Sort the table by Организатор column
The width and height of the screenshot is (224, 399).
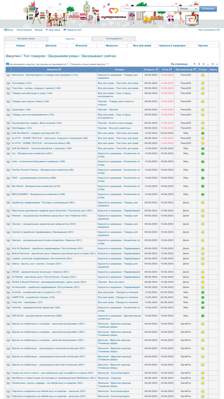pyautogui.click(x=186, y=69)
